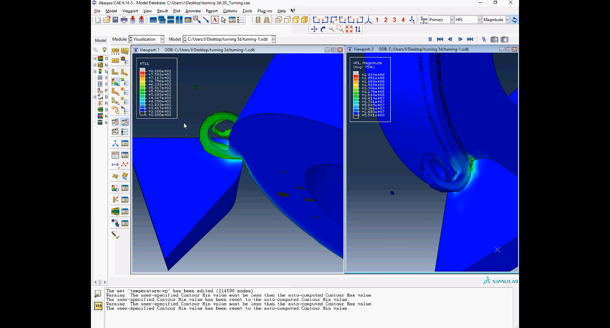Image resolution: width=610 pixels, height=328 pixels.
Task: Click the model tree horizontal scrollbar
Action: (100, 282)
